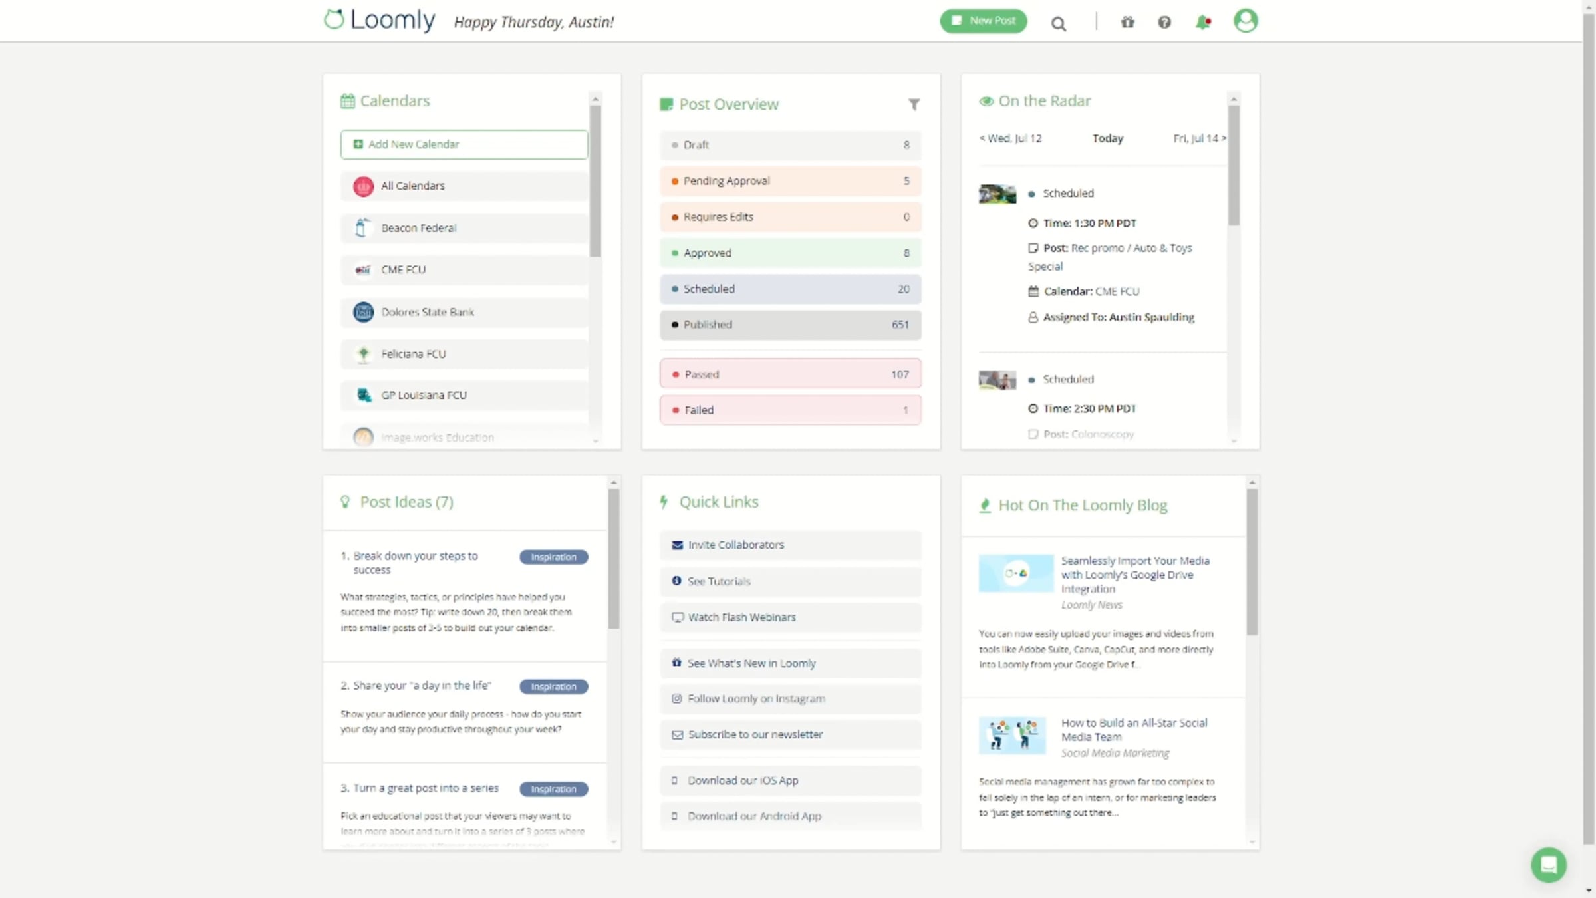Open notifications bell icon
Image resolution: width=1596 pixels, height=898 pixels.
point(1202,22)
